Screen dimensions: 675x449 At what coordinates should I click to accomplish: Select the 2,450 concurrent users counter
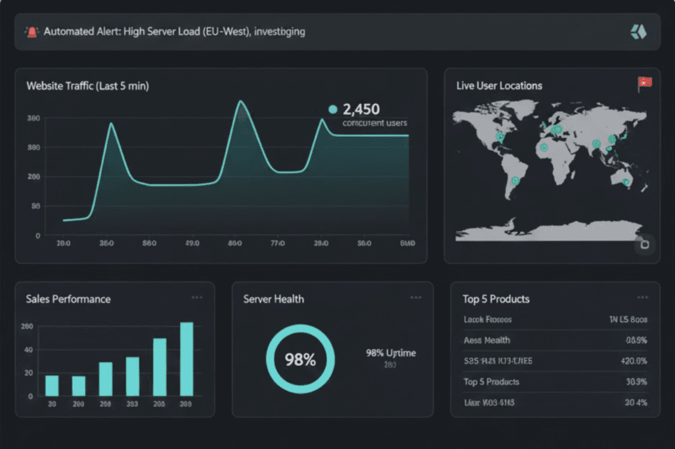pyautogui.click(x=360, y=110)
